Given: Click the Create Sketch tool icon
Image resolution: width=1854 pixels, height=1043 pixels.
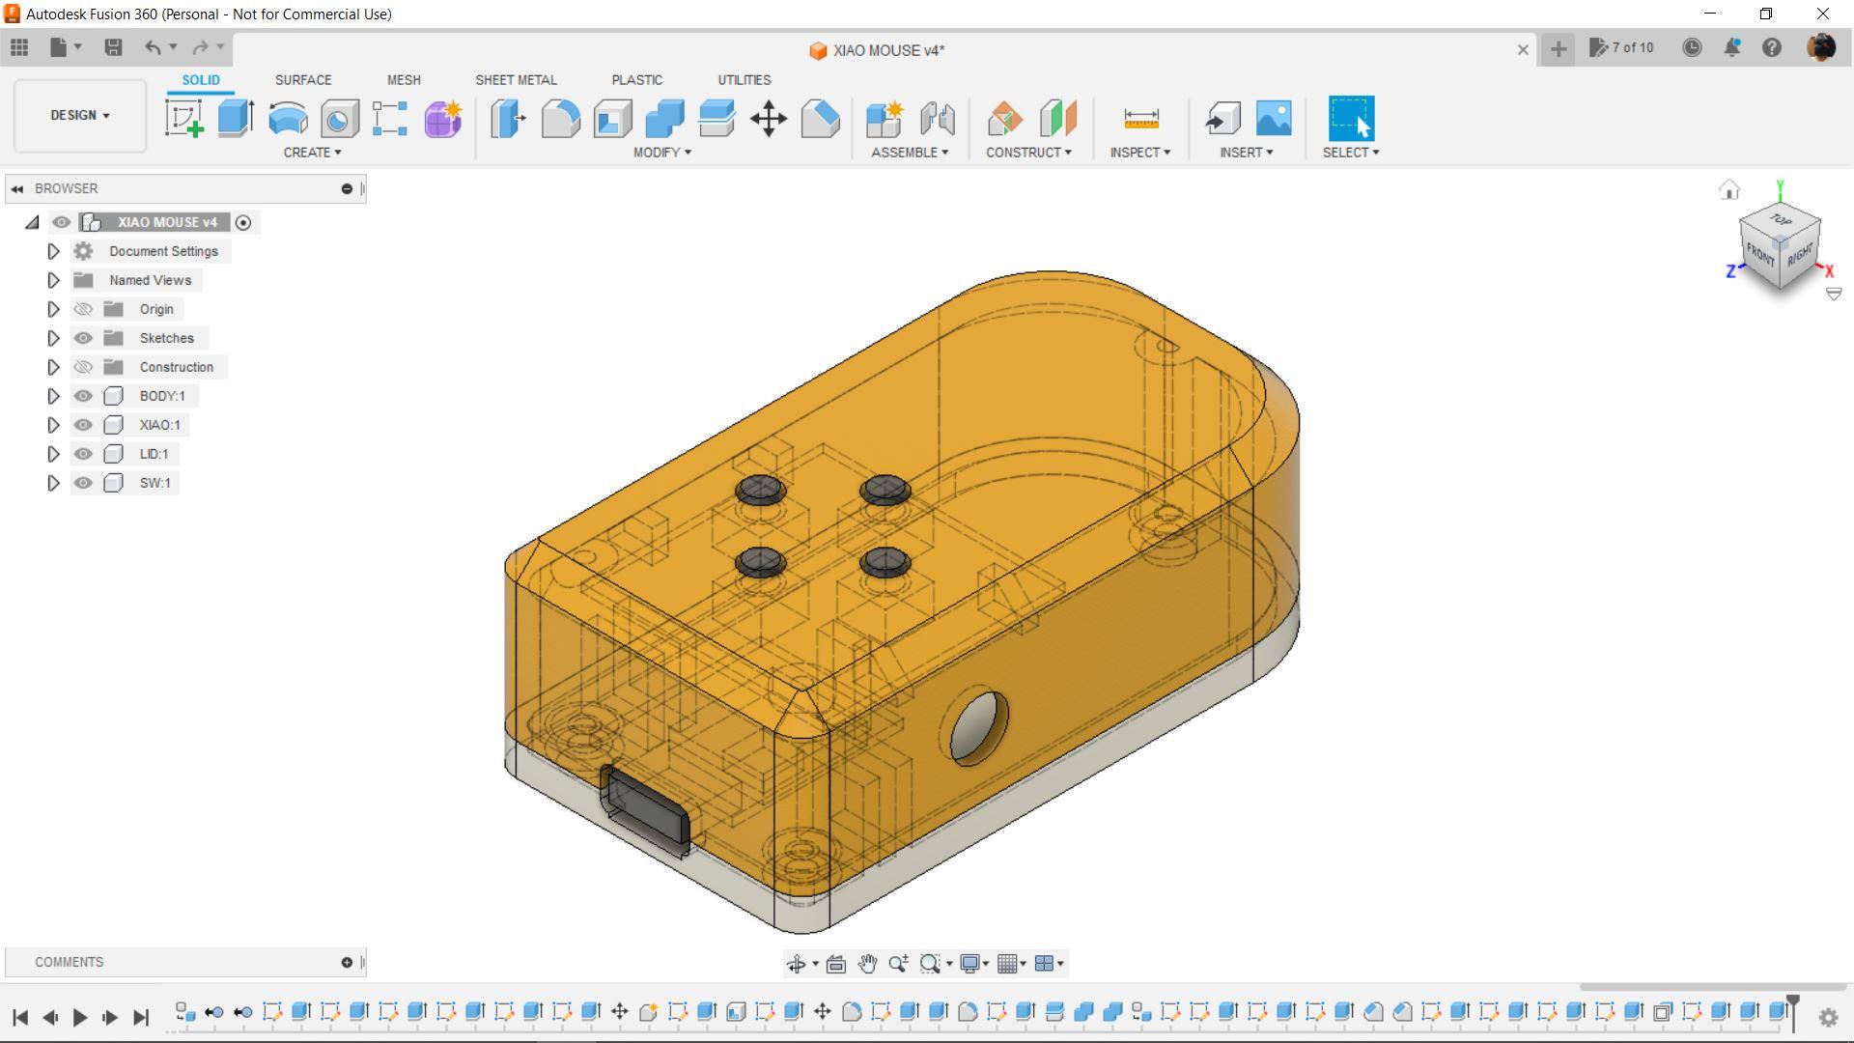Looking at the screenshot, I should 183,119.
